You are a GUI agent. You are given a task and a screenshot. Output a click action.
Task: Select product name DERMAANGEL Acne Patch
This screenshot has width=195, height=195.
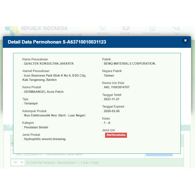[44, 92]
